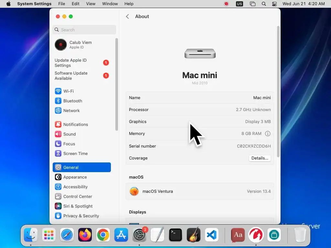Open Spotlight search in menu bar
This screenshot has height=248, width=331.
(264, 4)
